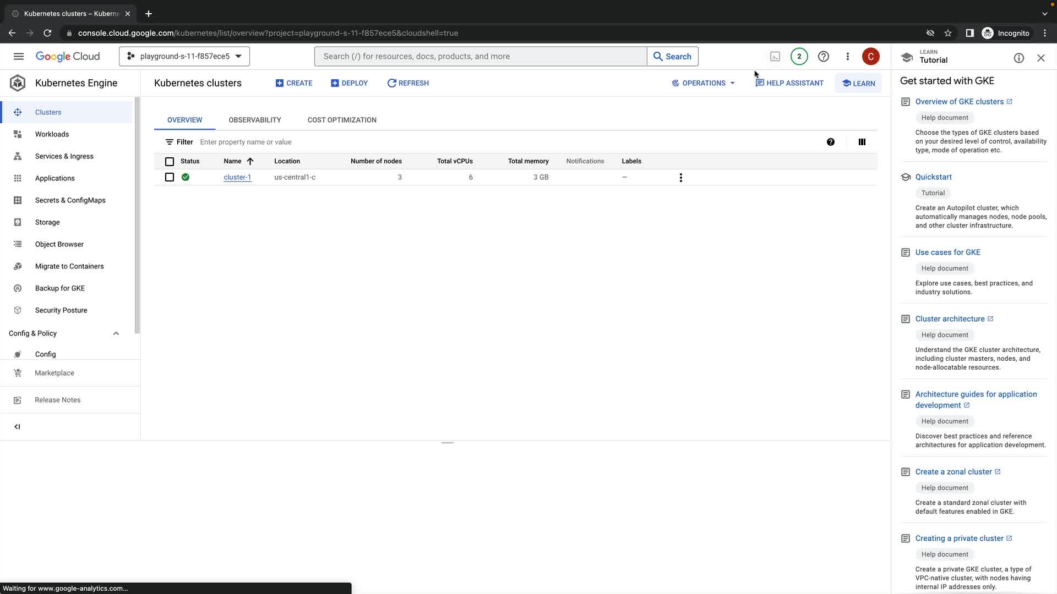Screen dimensions: 1057x594
Task: Click the resource search input field
Action: point(480,57)
